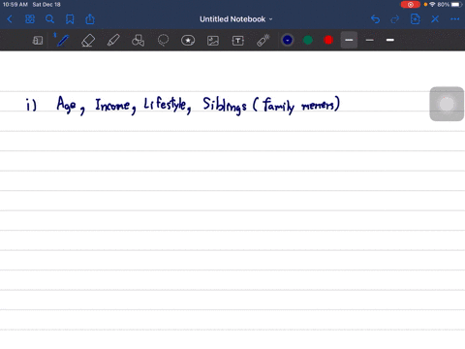Open the Elements sticker tool

click(x=188, y=41)
